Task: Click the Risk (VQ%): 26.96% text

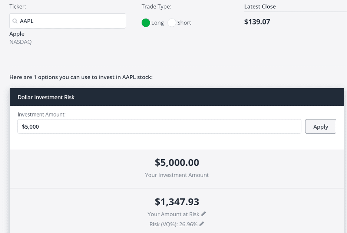Action: [x=173, y=224]
